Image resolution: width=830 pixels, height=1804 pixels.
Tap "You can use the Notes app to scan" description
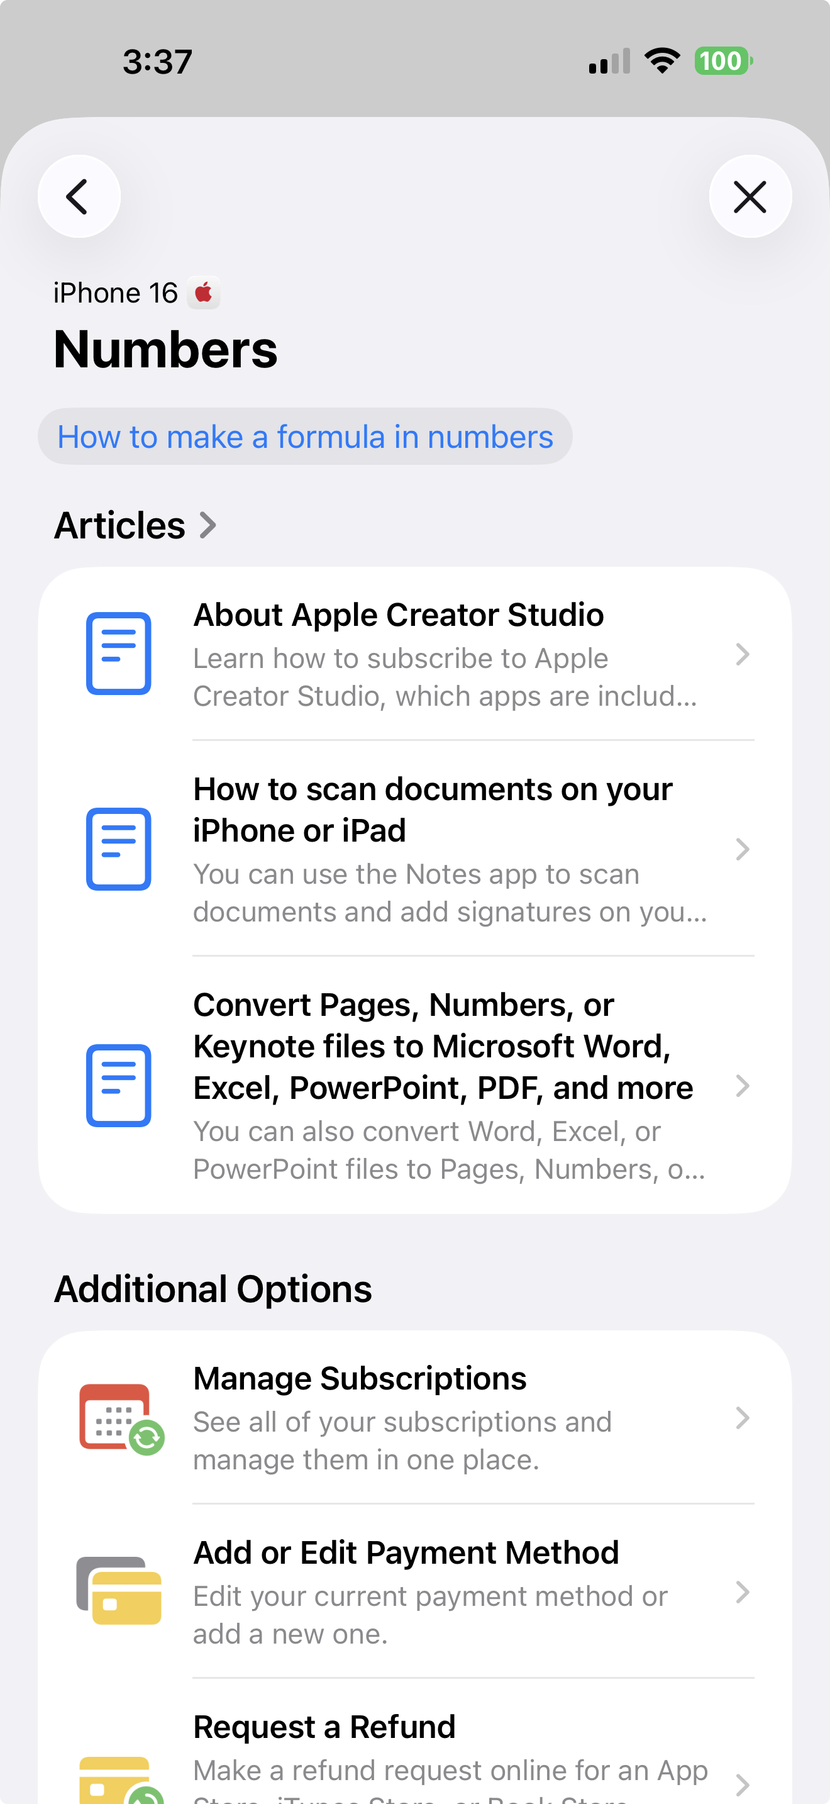[x=450, y=893]
